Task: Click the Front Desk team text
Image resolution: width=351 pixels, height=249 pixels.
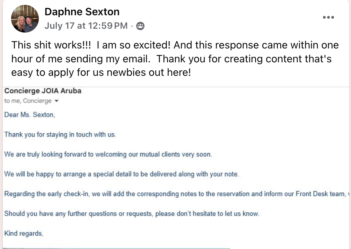Action: (x=321, y=194)
